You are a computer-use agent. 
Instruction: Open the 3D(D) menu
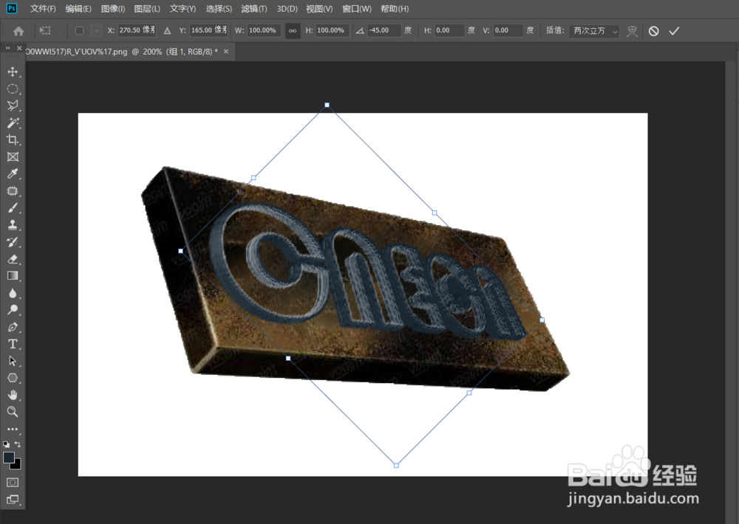coord(287,8)
